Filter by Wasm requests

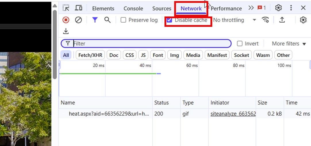(263, 55)
